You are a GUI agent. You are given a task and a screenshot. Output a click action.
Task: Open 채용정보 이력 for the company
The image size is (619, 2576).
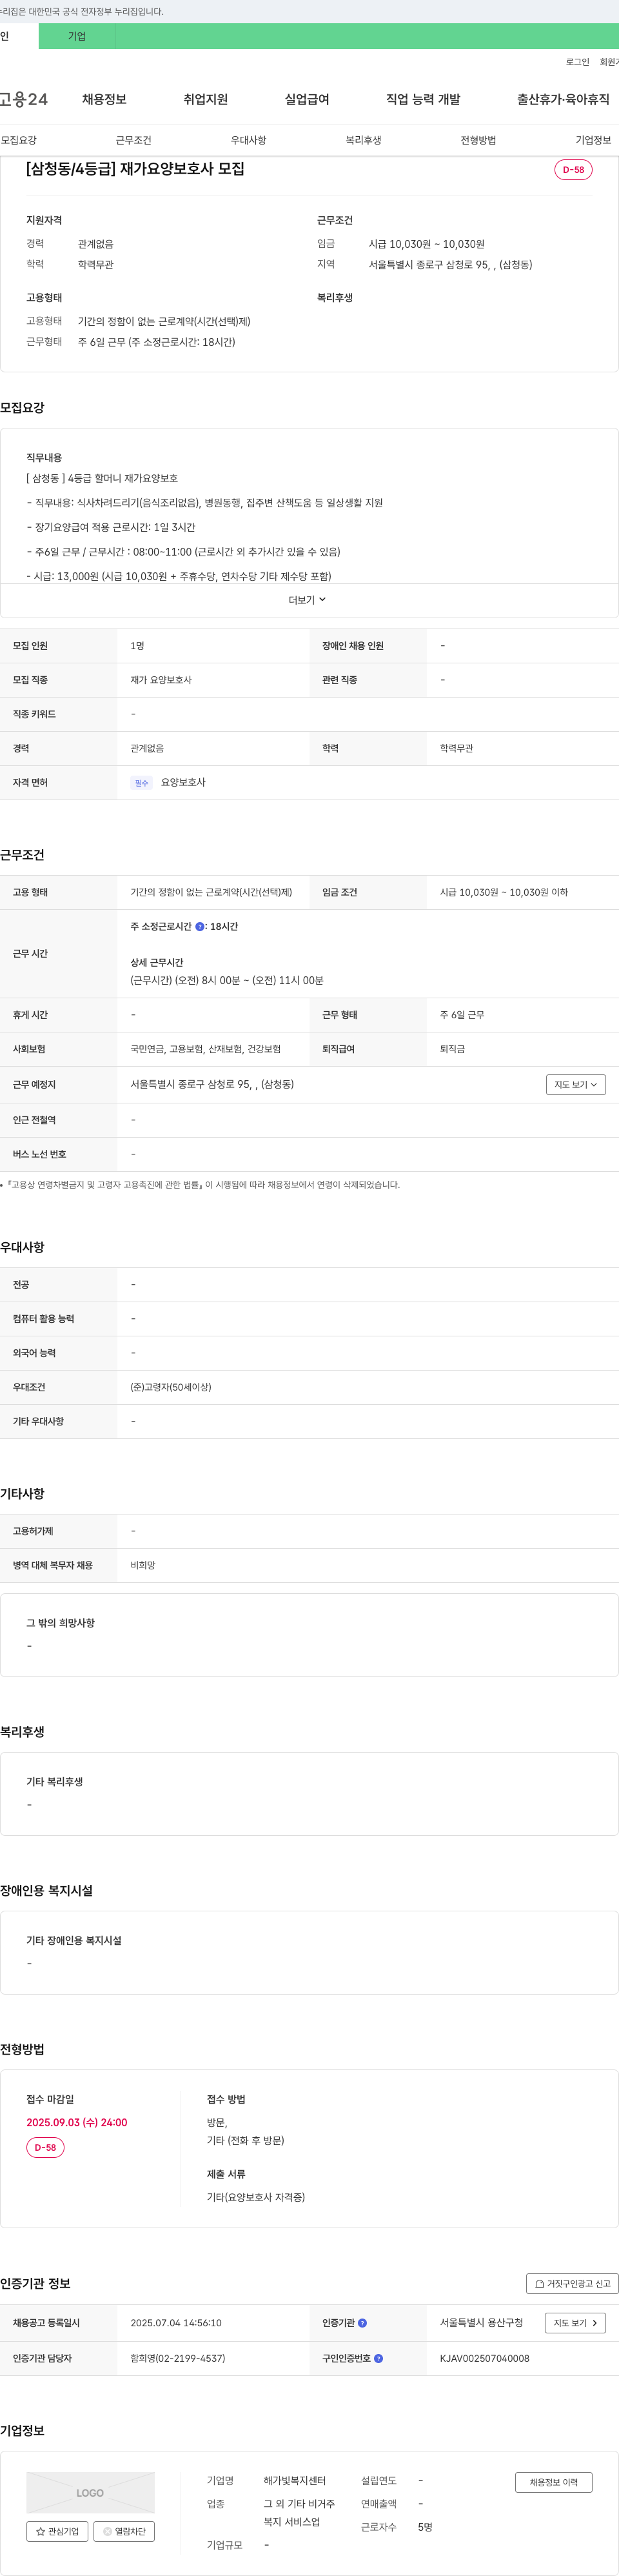[x=553, y=2482]
